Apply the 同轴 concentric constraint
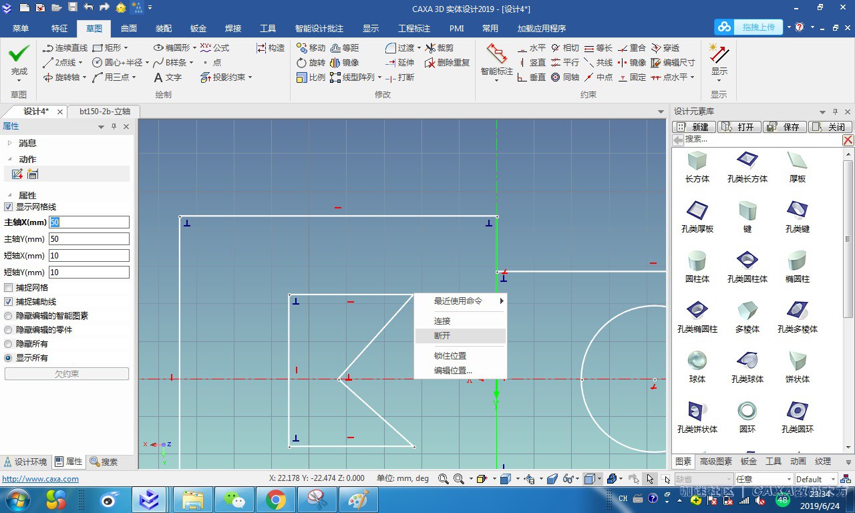The width and height of the screenshot is (855, 513). tap(565, 77)
